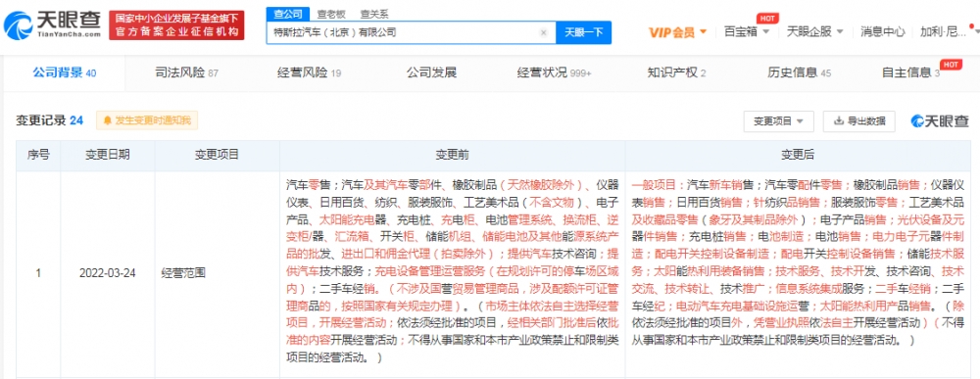Open the 变更项目 filter dropdown
The width and height of the screenshot is (980, 379).
(778, 121)
